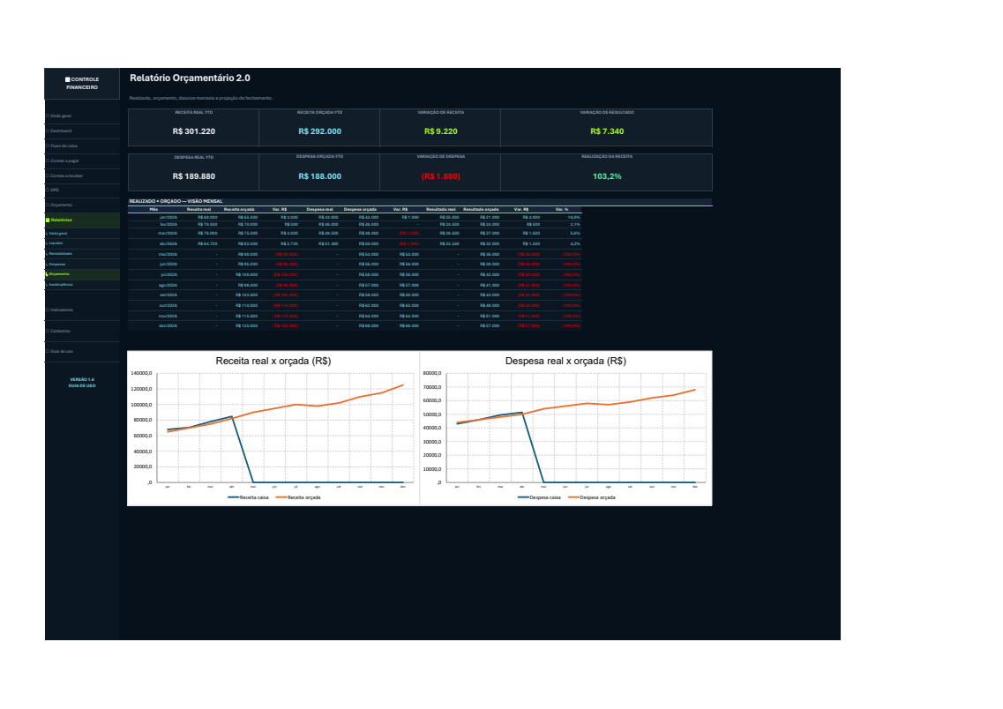Click the Resultado orçado column header

tap(481, 209)
